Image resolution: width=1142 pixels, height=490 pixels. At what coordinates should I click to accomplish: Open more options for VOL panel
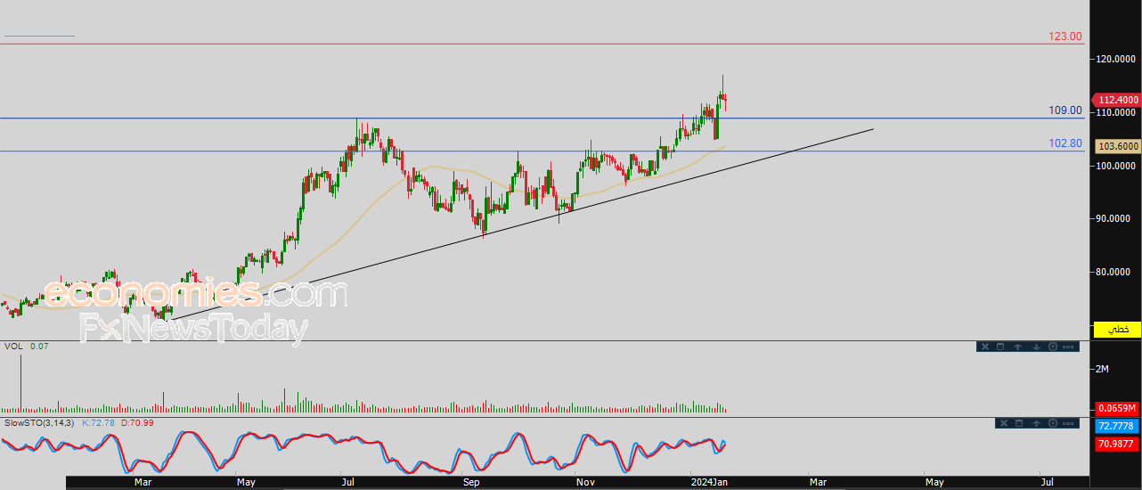pyautogui.click(x=1068, y=347)
